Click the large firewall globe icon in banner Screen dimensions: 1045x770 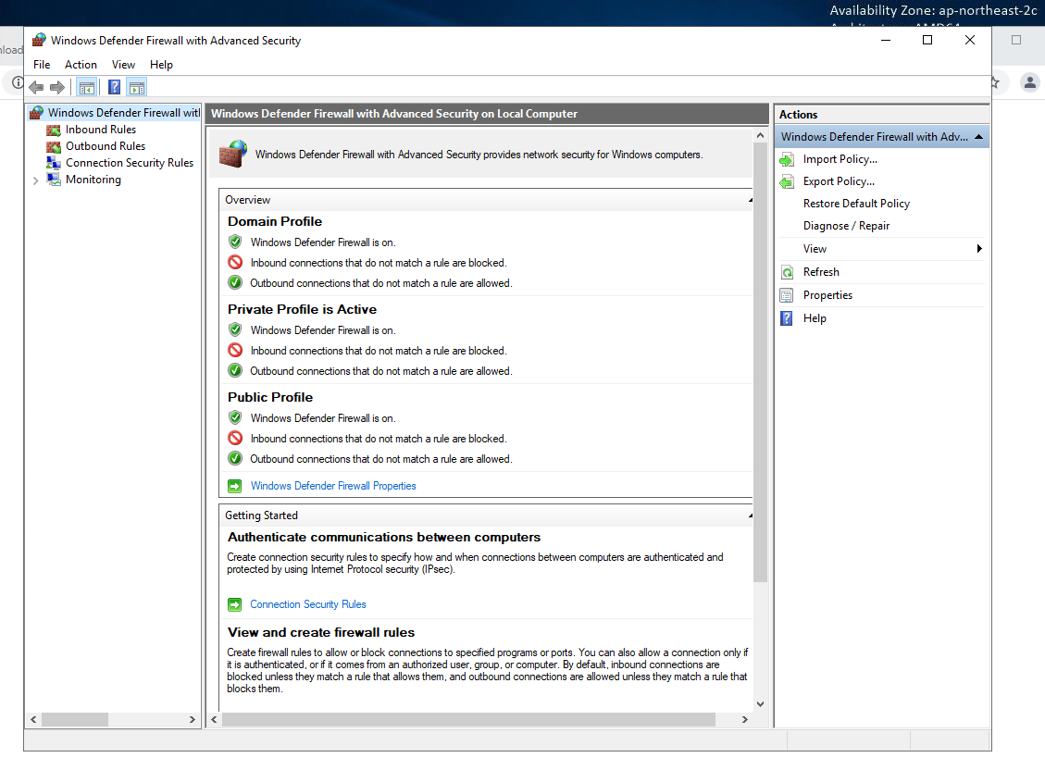coord(233,154)
